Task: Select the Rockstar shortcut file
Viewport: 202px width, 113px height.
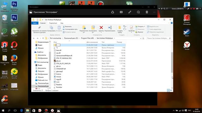Action: pyautogui.click(x=59, y=87)
